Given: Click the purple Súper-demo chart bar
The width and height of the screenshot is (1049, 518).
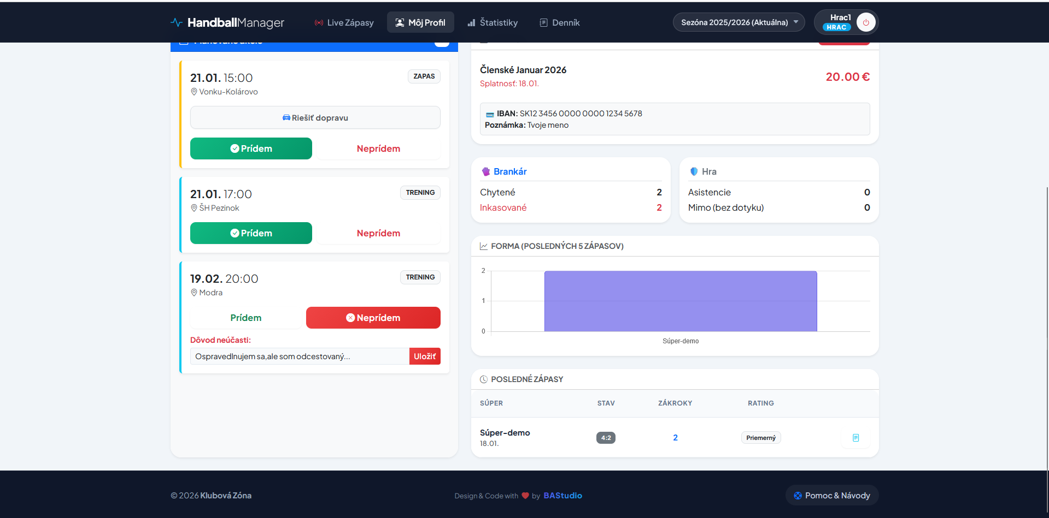Looking at the screenshot, I should click(x=680, y=301).
